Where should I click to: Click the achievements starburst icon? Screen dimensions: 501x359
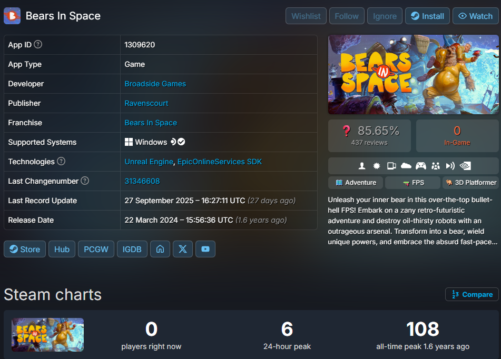pyautogui.click(x=377, y=166)
